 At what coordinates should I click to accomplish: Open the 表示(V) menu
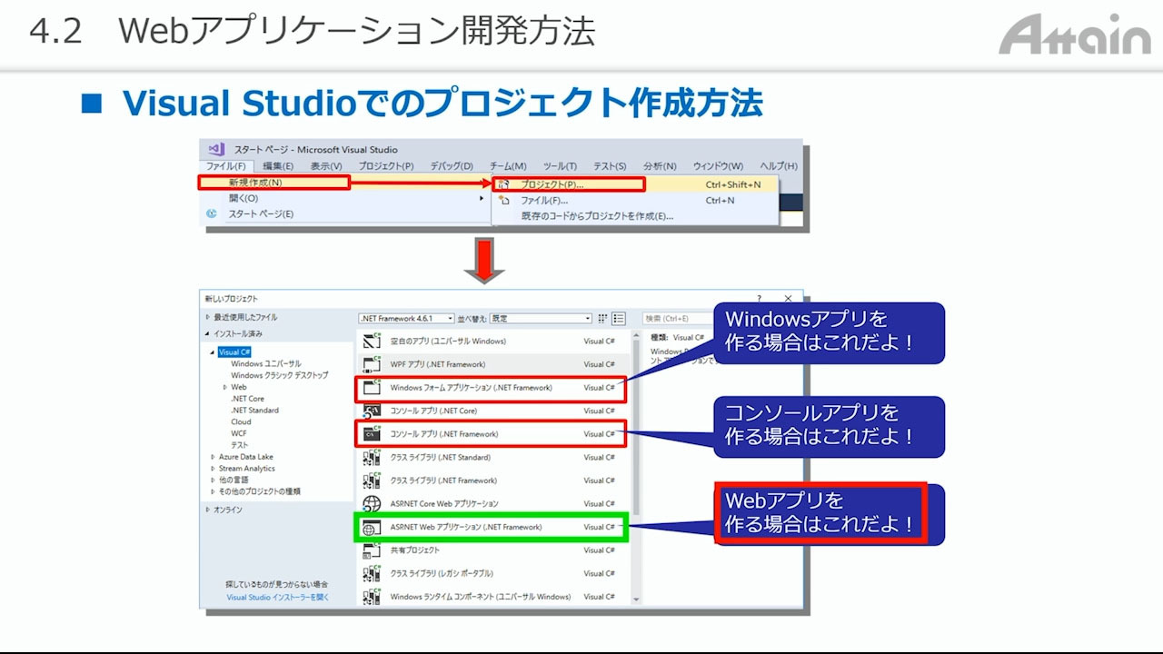tap(326, 166)
